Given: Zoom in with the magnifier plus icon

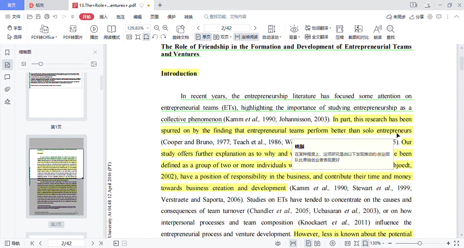Looking at the screenshot, I should click(165, 28).
